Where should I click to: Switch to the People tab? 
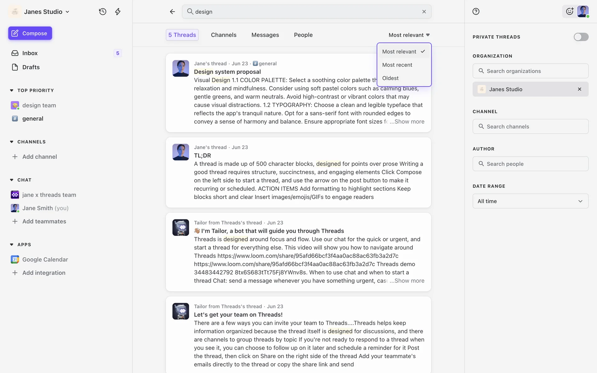[303, 35]
